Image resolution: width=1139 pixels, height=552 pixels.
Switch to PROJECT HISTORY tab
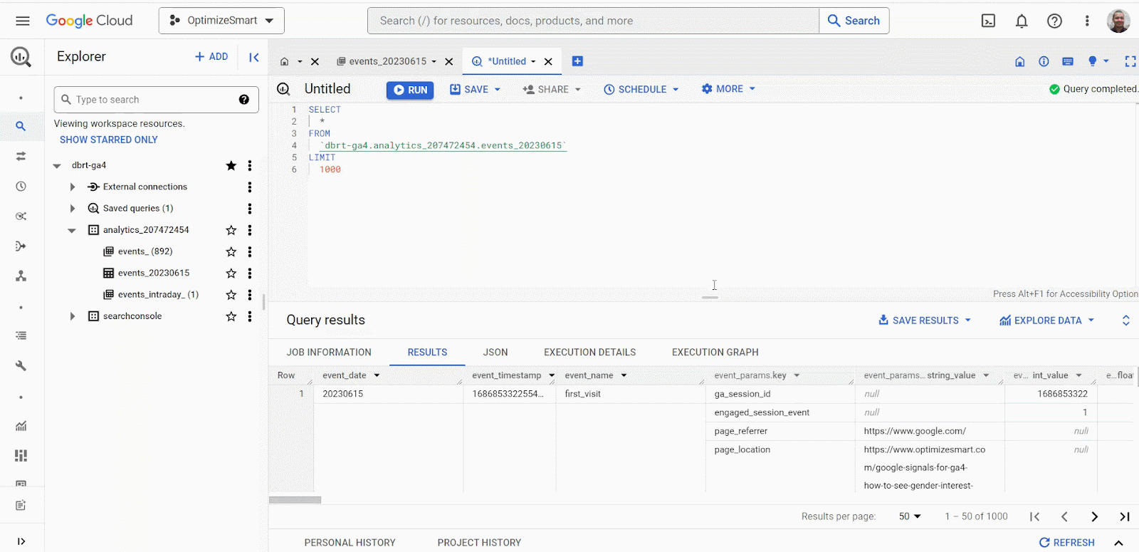[479, 543]
